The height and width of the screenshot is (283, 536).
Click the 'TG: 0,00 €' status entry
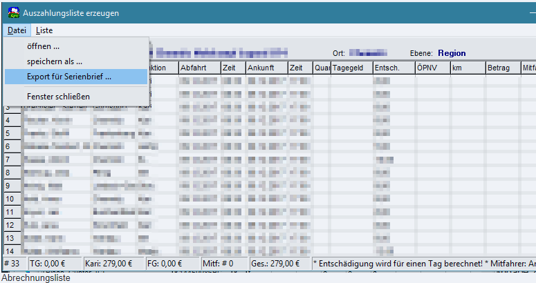coord(56,264)
